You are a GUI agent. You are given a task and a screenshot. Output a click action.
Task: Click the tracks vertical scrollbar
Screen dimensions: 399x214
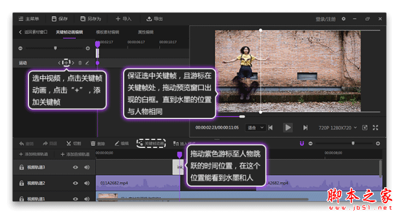tap(380, 169)
